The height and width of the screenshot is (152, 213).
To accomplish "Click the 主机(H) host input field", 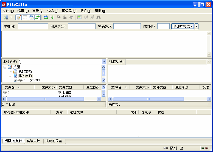I will coord(33,26).
